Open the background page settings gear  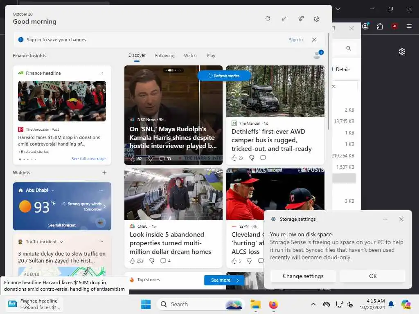coord(402,51)
